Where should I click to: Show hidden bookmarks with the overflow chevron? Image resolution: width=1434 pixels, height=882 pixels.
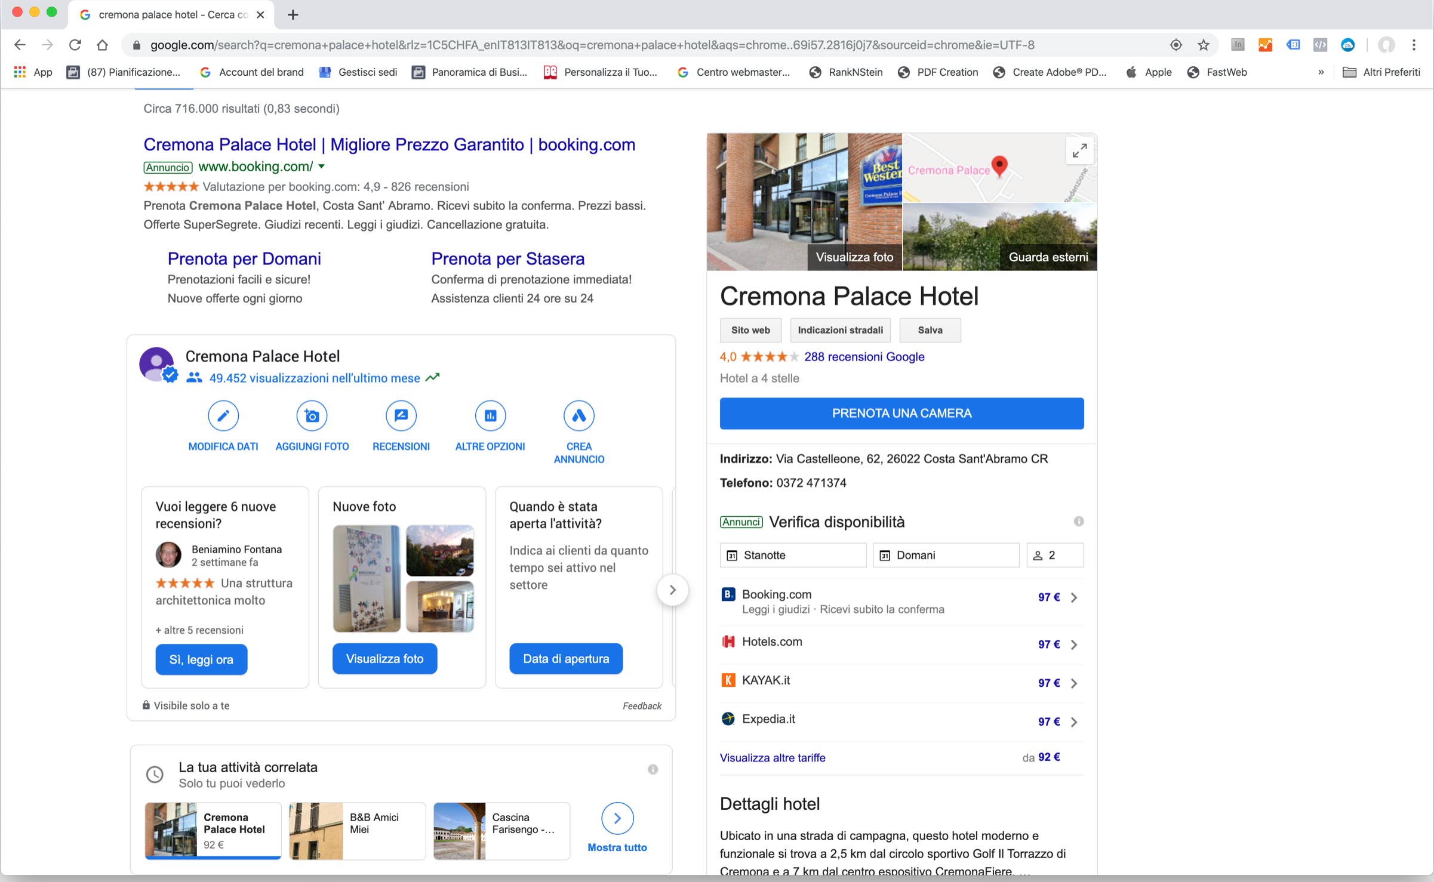1321,72
